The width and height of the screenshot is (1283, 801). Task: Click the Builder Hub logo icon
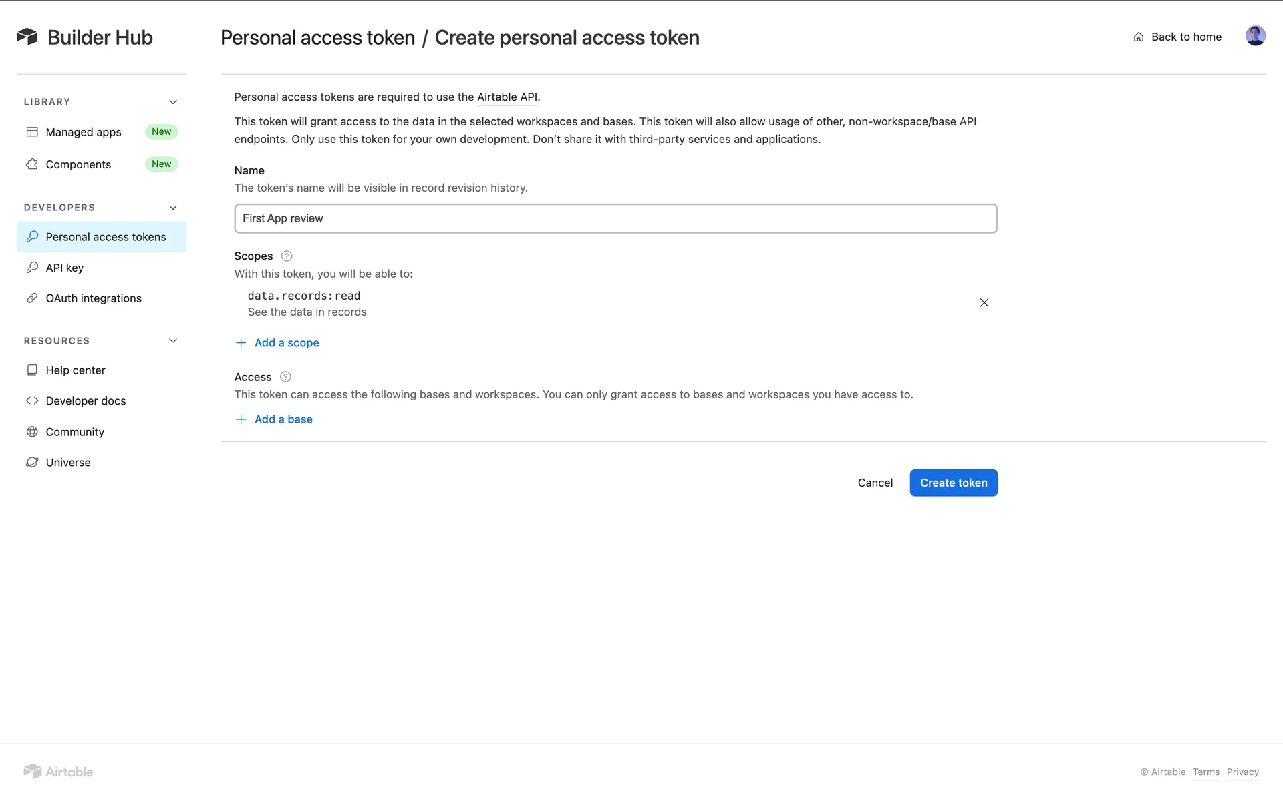coord(27,37)
